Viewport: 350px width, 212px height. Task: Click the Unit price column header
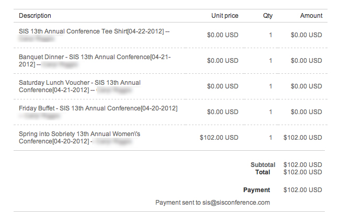pos(225,16)
